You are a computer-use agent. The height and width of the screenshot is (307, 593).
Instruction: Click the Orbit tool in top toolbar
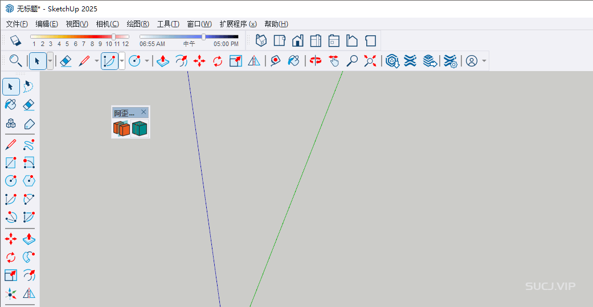[316, 61]
